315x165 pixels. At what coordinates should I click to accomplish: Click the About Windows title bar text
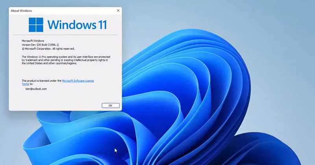[20, 11]
